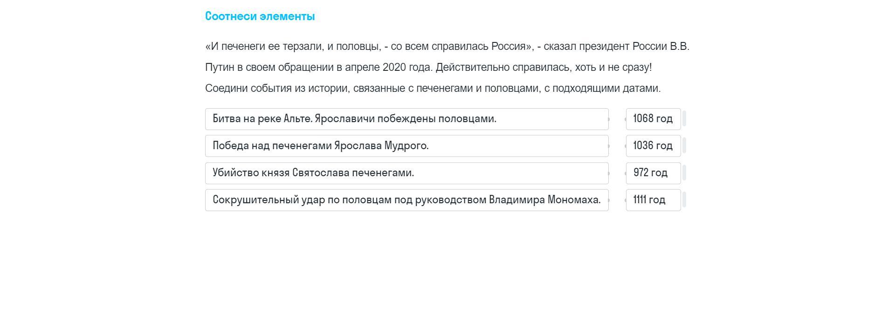Click connector dot on 'Победа над печенегами' box
Image resolution: width=895 pixels, height=324 pixels.
pyautogui.click(x=608, y=146)
